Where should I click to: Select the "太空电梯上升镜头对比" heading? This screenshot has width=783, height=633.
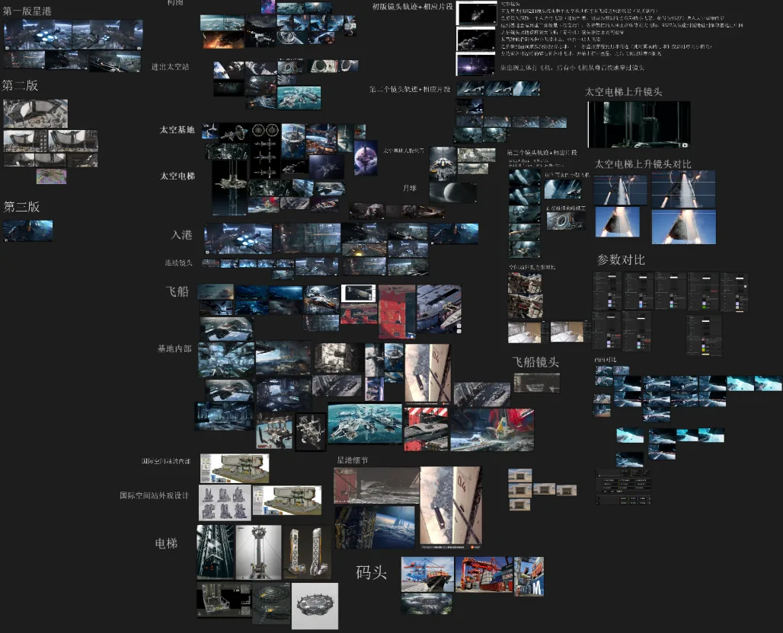643,164
